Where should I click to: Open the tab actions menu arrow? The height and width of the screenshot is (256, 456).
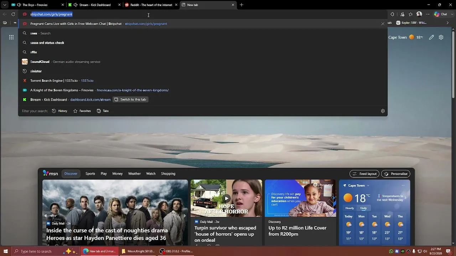(x=5, y=5)
